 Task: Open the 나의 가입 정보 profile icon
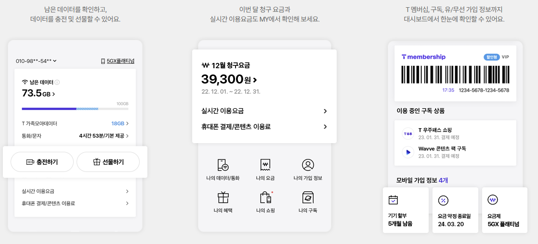(308, 165)
